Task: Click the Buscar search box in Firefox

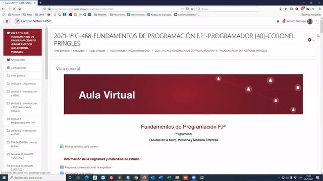Action: [x=227, y=9]
